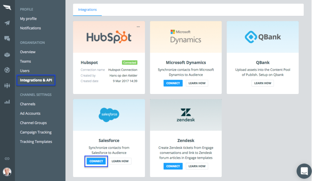This screenshot has width=312, height=181.
Task: Click the 'Created date' label
Action: coord(89,81)
